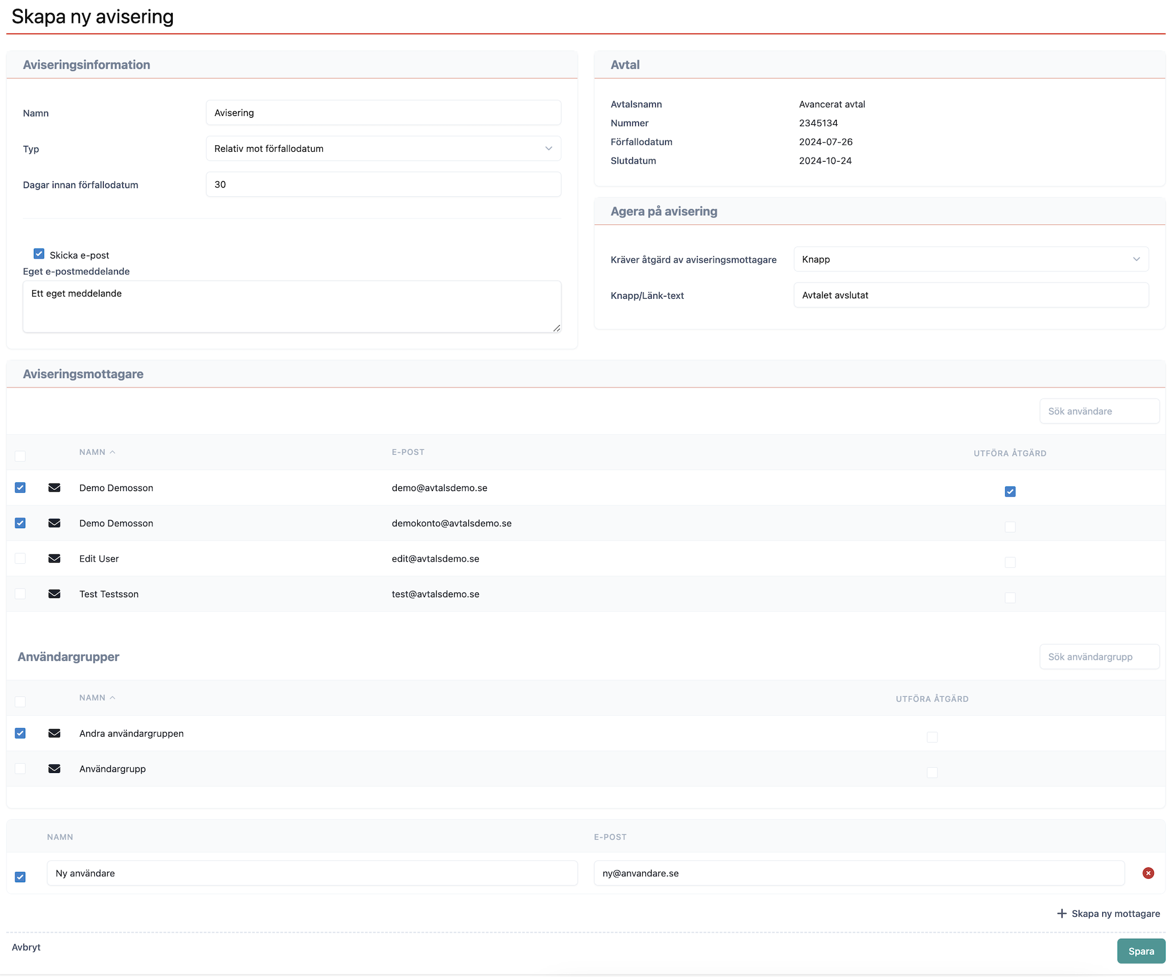
Task: Click envelope icon for demokonto@avtalsdemo.se row
Action: [54, 523]
